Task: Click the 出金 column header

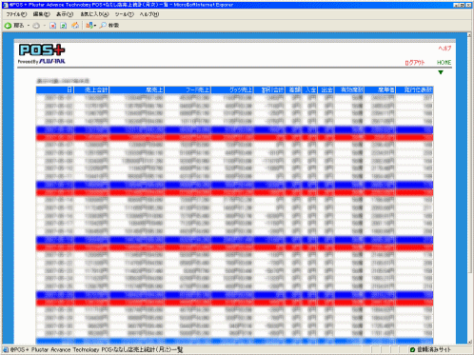Action: coord(326,90)
